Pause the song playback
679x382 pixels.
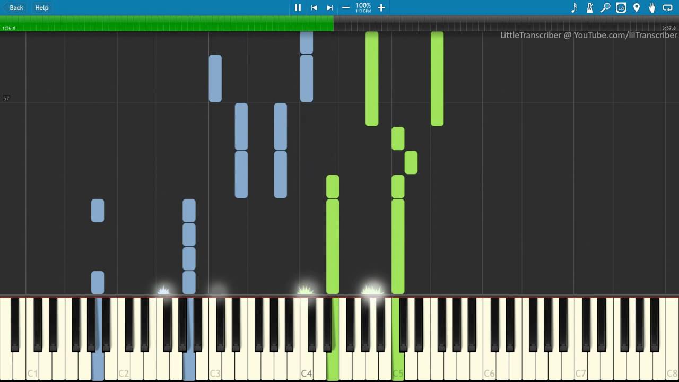click(298, 7)
